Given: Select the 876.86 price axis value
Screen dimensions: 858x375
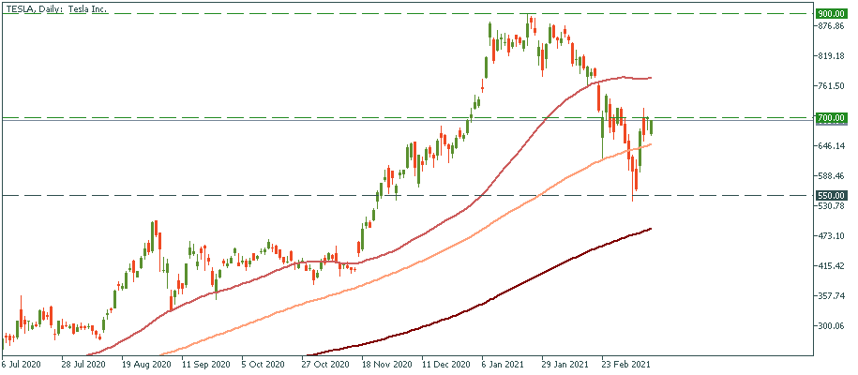Looking at the screenshot, I should point(832,26).
